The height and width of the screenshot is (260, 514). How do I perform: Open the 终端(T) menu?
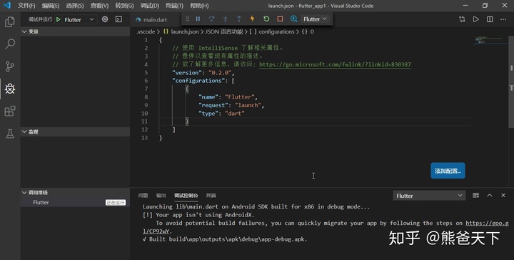point(174,6)
